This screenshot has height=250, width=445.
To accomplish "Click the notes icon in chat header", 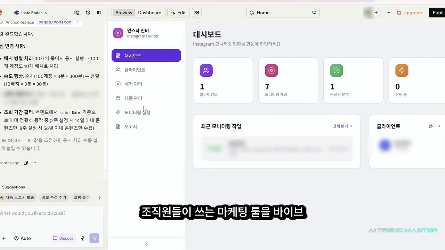I will (x=77, y=13).
